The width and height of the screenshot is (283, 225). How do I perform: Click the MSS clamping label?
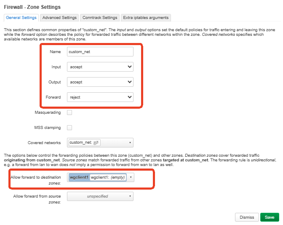click(48, 128)
